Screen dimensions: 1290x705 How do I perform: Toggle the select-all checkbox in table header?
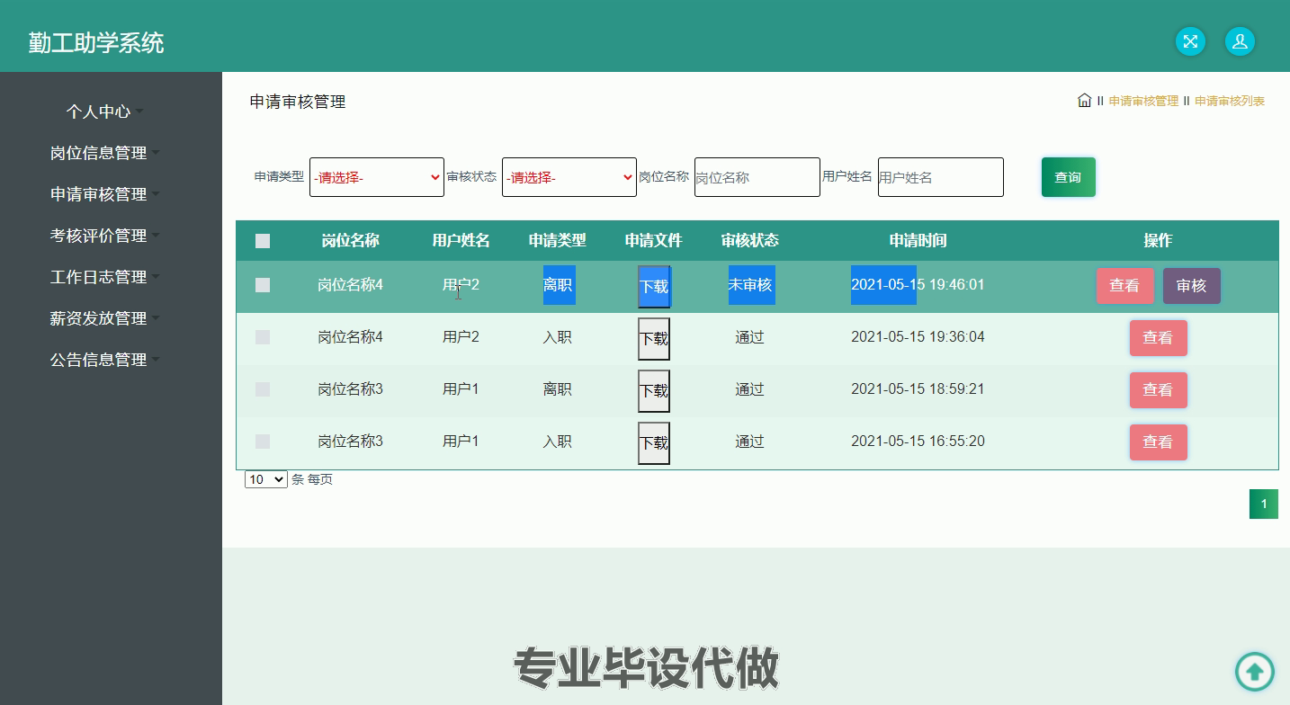(x=263, y=241)
